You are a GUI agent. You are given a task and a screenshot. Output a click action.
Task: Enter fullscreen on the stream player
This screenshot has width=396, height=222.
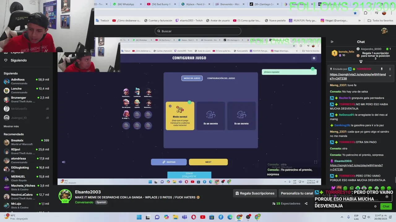[316, 162]
